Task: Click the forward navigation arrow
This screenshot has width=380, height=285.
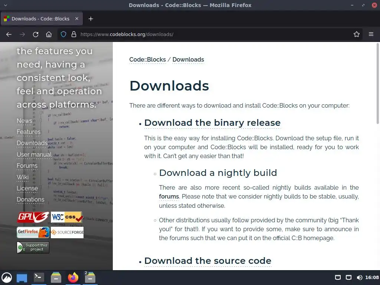Action: click(22, 35)
